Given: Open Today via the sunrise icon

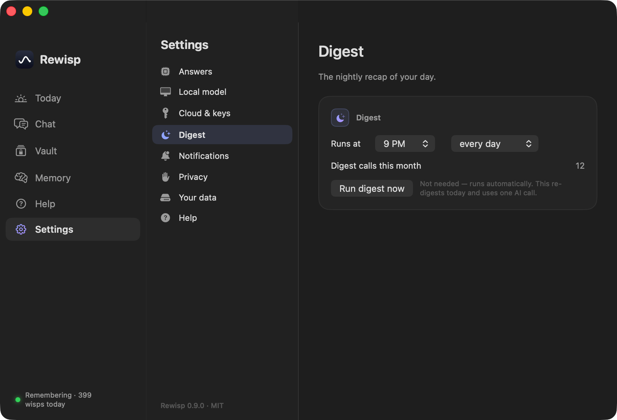Looking at the screenshot, I should tap(21, 98).
